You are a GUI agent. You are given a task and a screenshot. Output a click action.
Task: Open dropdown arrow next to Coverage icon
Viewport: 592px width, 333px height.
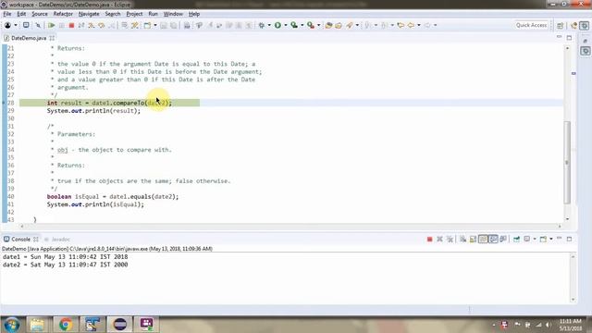302,25
